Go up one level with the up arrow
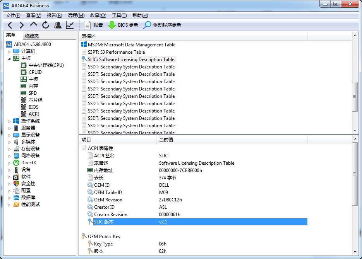Image resolution: width=362 pixels, height=259 pixels. (34, 25)
